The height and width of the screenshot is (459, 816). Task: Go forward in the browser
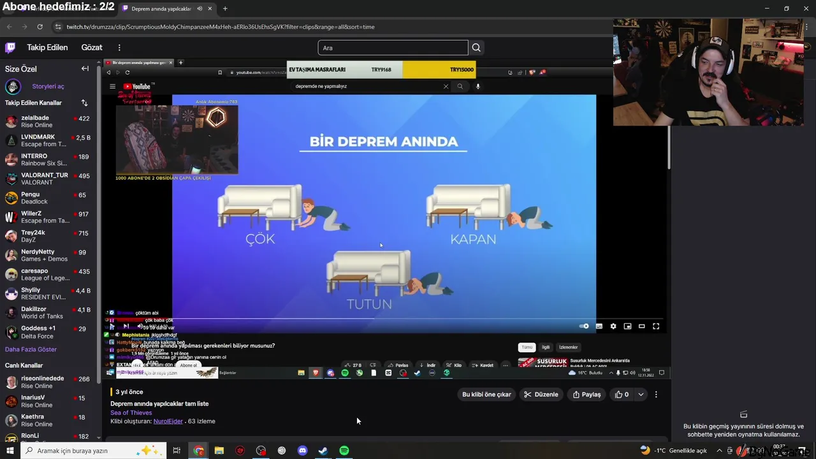(x=25, y=27)
